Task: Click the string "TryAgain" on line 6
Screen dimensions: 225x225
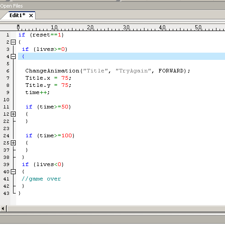Action: (133, 71)
